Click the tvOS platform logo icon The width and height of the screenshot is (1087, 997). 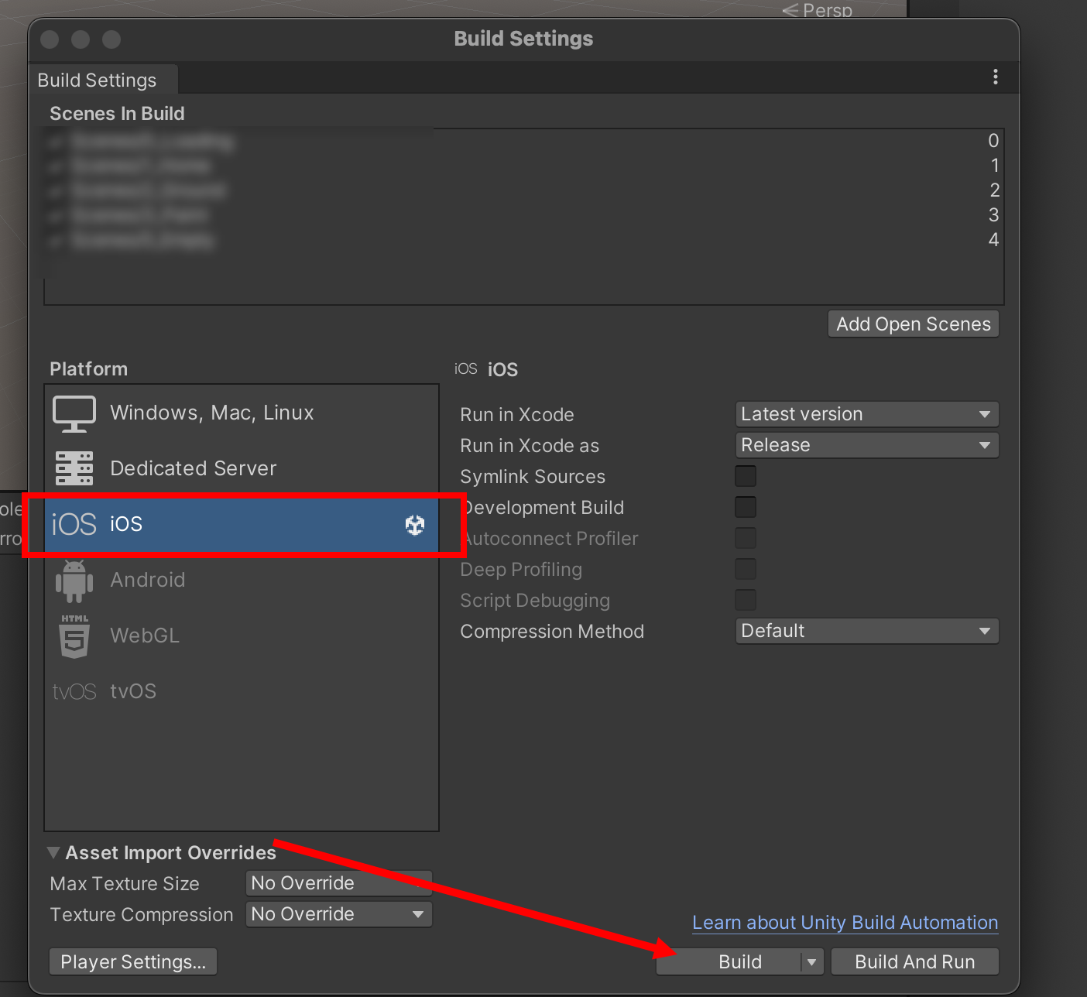[x=74, y=691]
